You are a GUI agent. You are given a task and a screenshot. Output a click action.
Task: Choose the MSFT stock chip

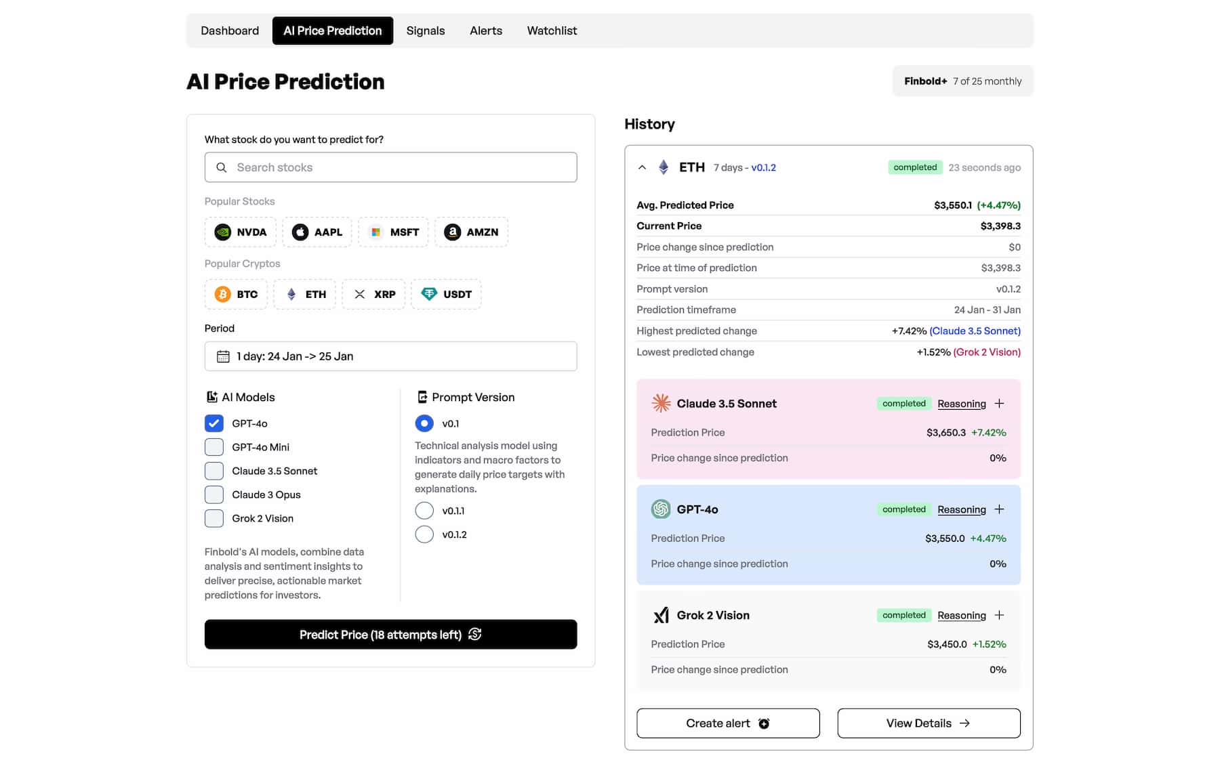coord(394,232)
